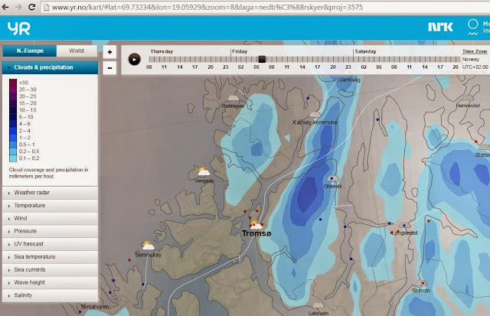This screenshot has height=316, width=490.
Task: Switch to the N.-Europe map tab
Action: (x=30, y=51)
